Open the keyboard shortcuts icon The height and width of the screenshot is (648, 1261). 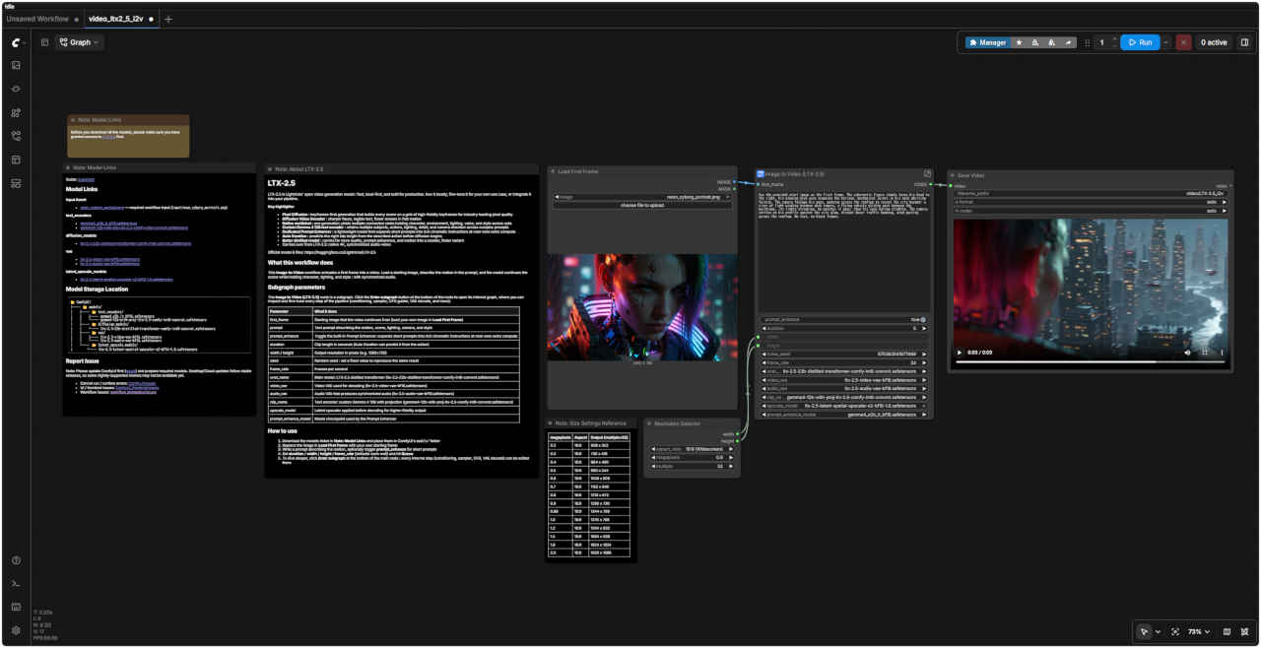point(16,607)
